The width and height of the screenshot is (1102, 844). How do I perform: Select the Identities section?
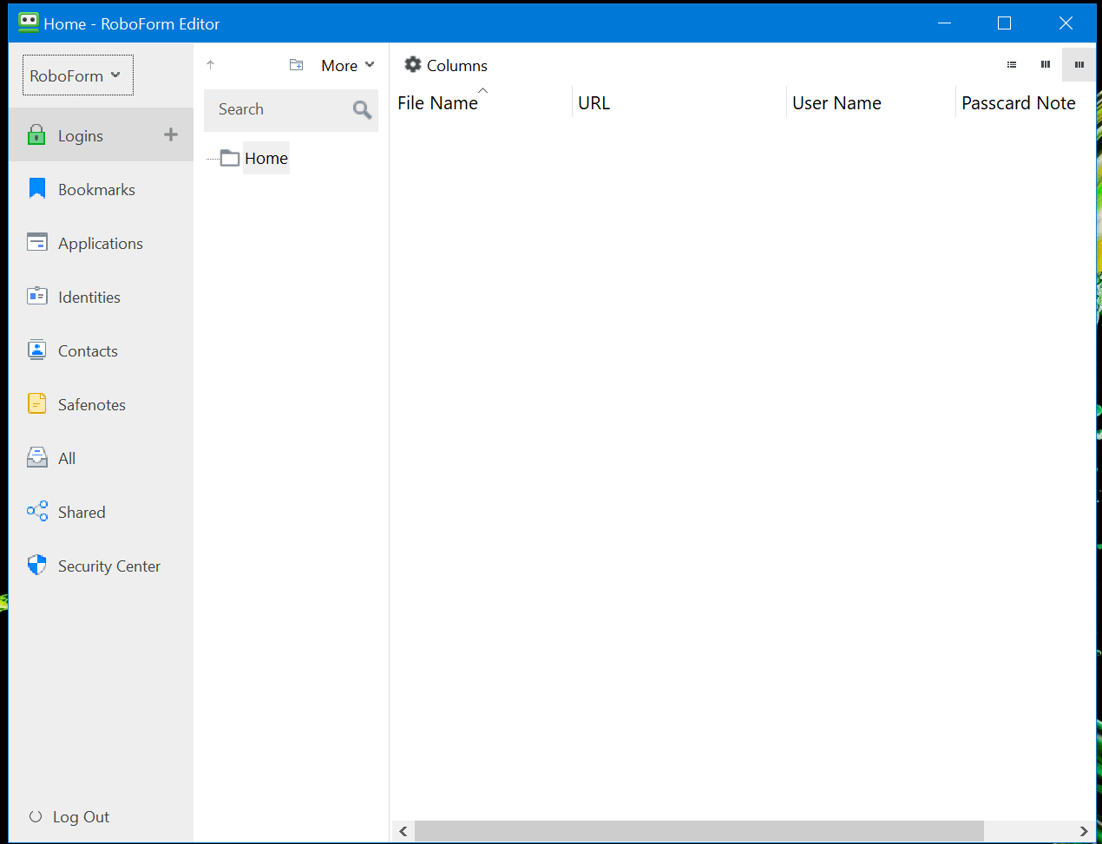pos(89,297)
